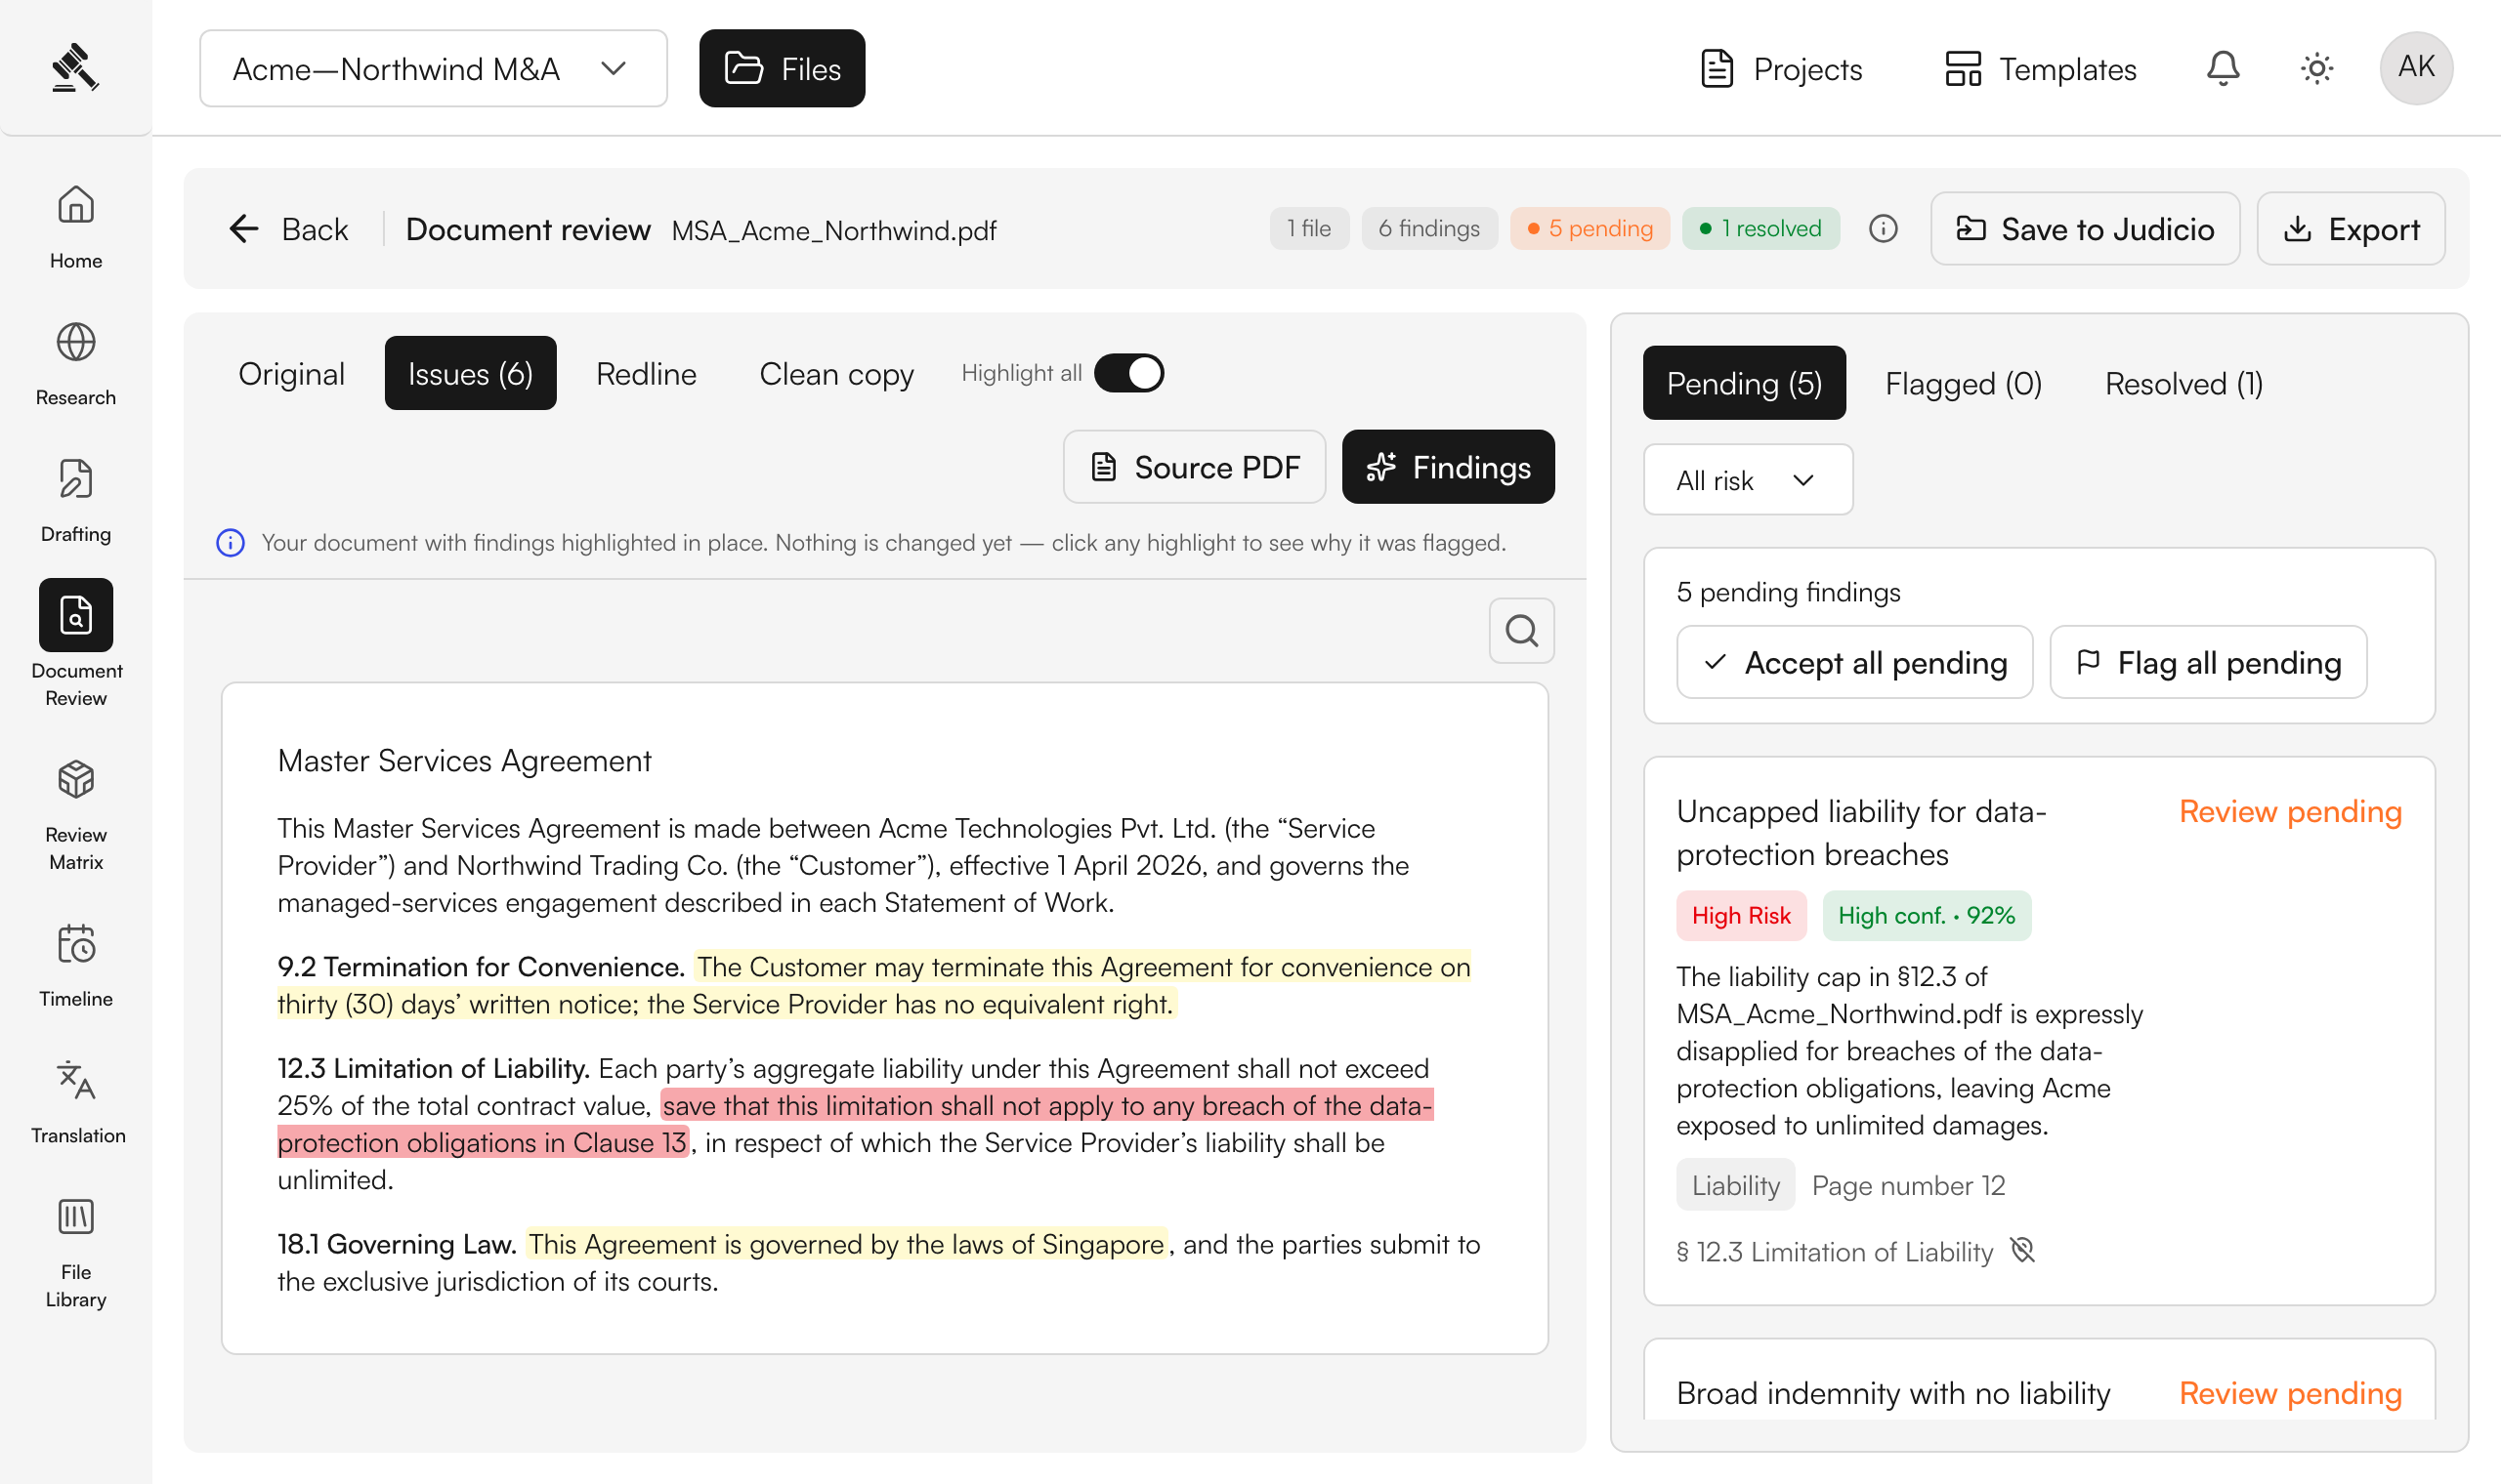Select Document Review in sidebar
Screen dimensions: 2501x1484
tap(76, 643)
